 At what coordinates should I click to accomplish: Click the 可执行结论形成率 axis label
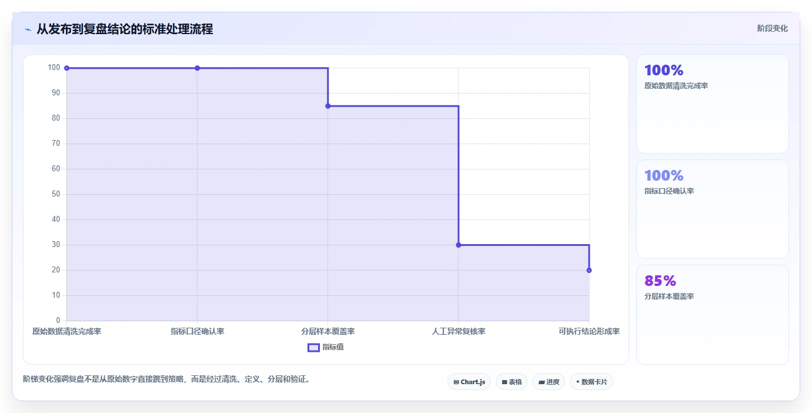[589, 332]
